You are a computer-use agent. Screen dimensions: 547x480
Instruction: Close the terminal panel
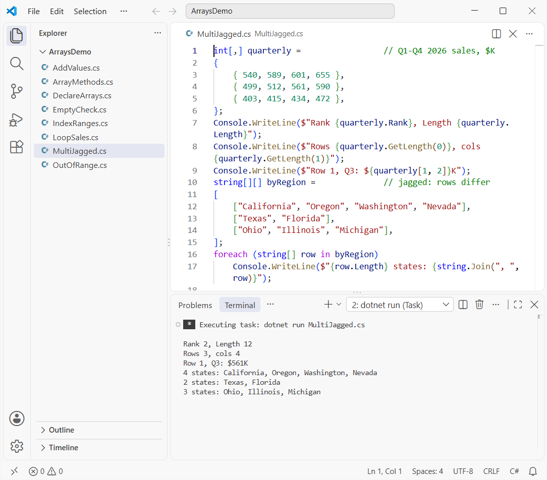point(534,305)
